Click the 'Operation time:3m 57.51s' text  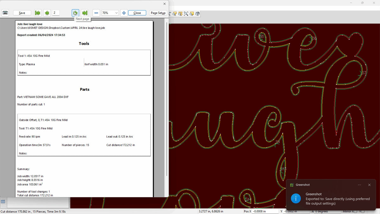pos(35,145)
